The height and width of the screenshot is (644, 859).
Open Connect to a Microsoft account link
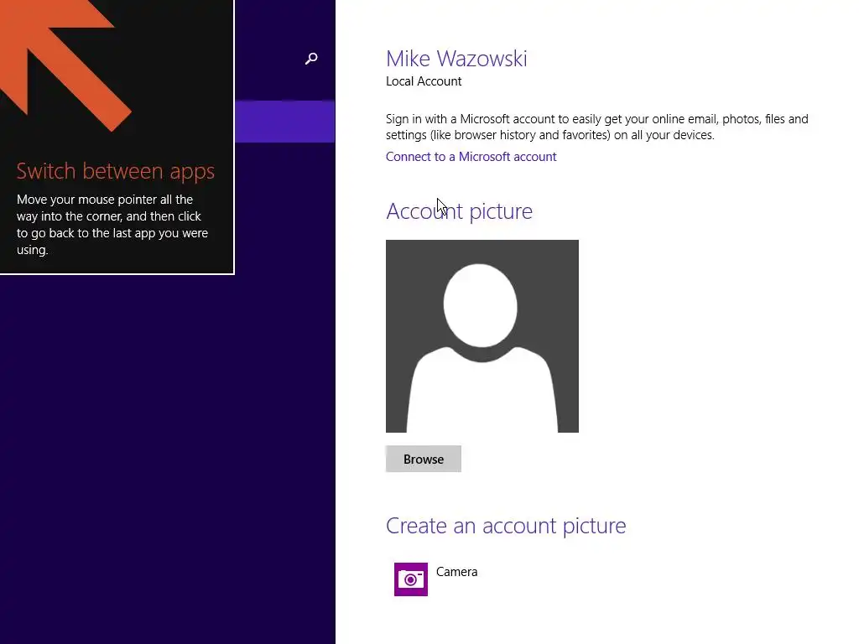coord(471,157)
